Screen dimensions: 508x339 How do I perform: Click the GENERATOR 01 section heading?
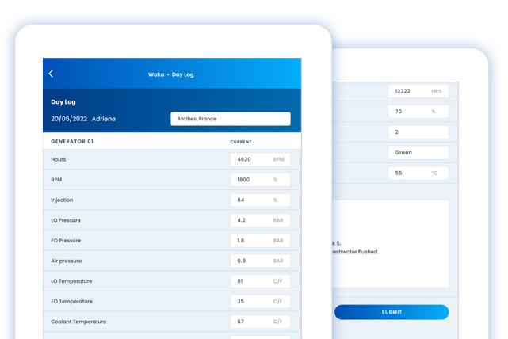click(72, 142)
